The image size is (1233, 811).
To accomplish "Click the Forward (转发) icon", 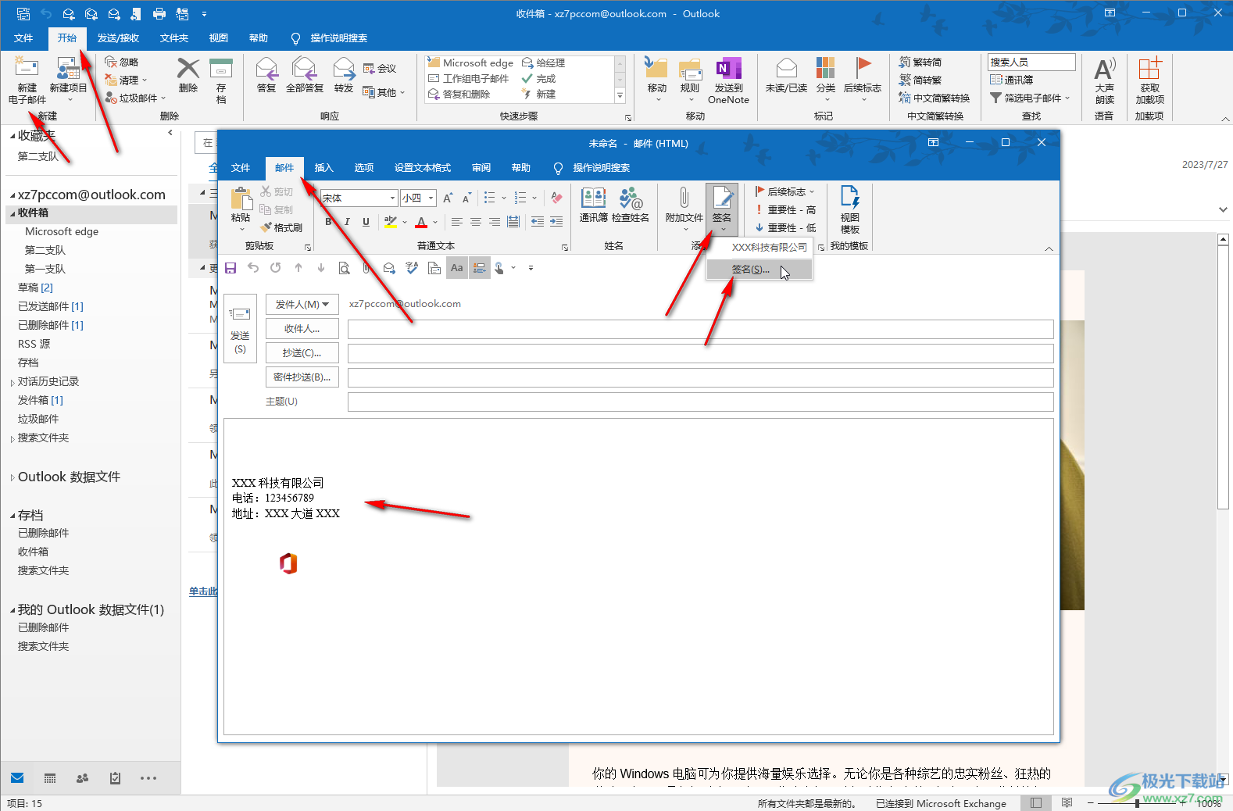I will [x=344, y=69].
